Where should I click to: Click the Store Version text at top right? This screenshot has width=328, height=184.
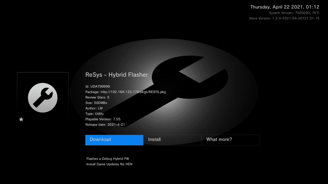[284, 18]
